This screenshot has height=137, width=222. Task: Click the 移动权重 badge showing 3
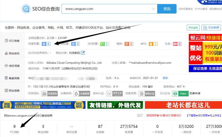[x=75, y=44]
